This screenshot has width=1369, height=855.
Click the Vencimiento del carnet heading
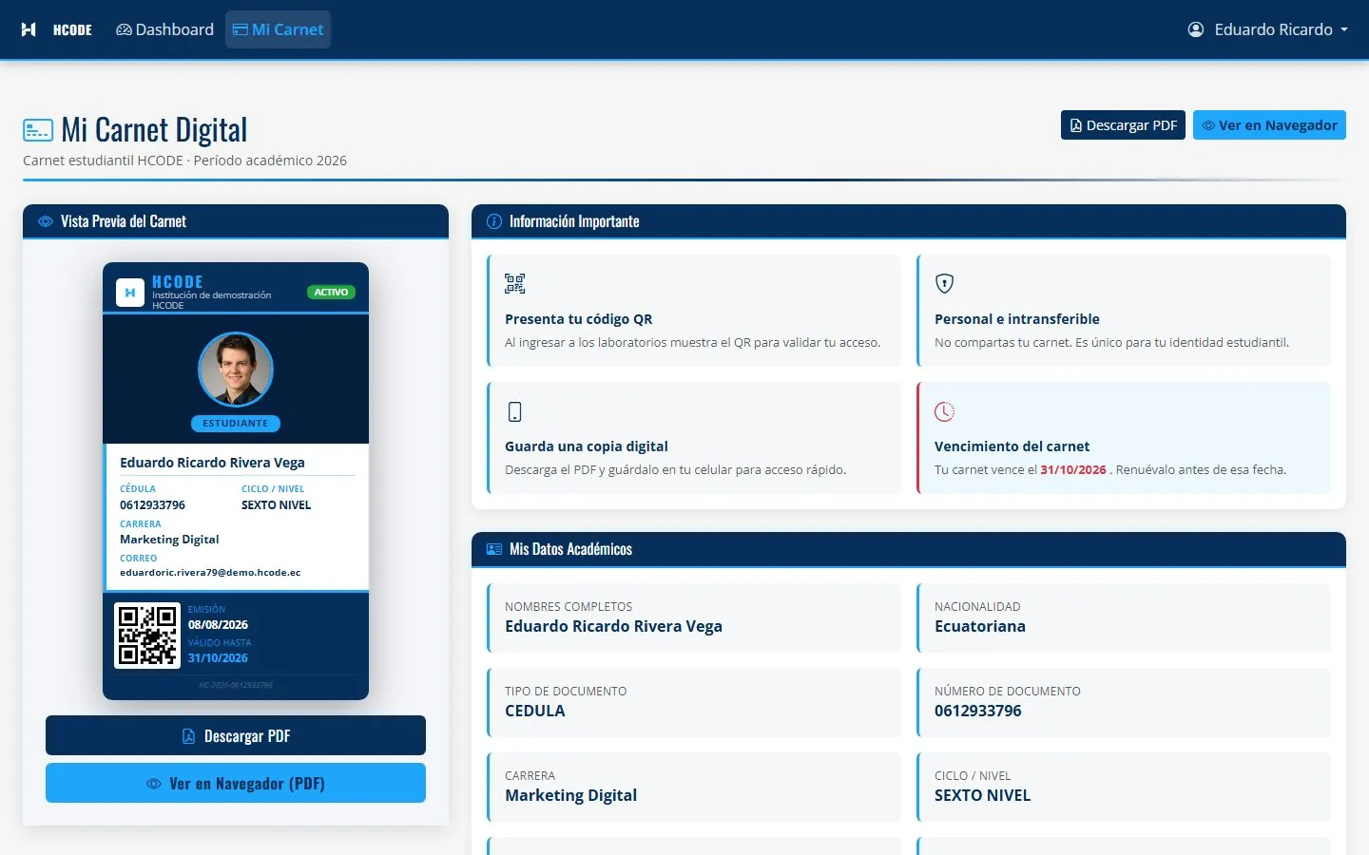(x=1012, y=446)
